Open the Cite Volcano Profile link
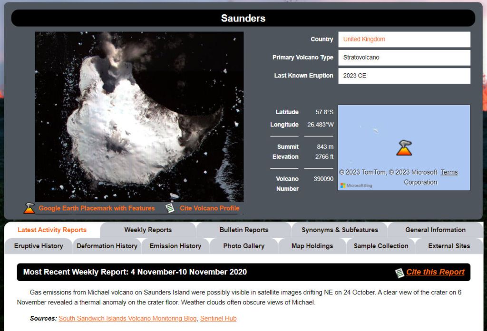 tap(209, 208)
